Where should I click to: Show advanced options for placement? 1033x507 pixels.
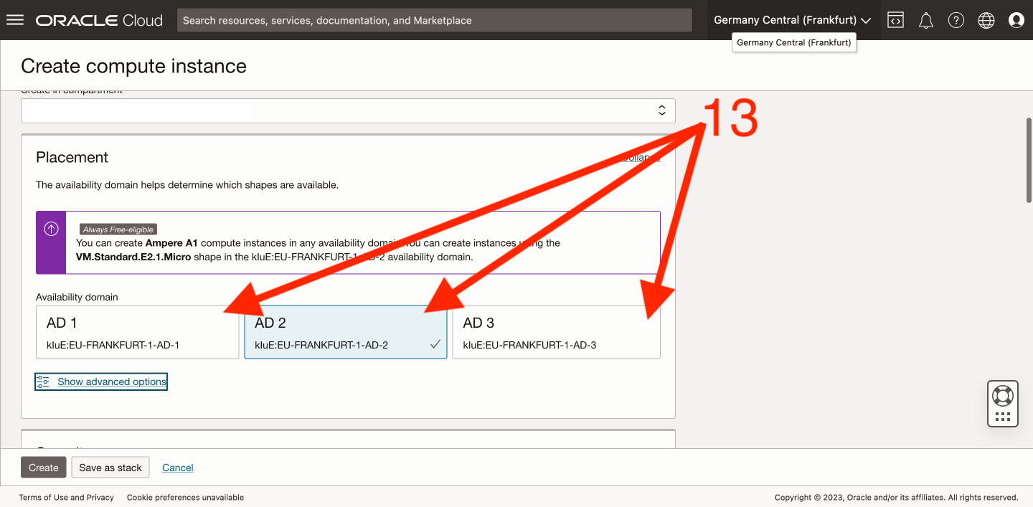tap(111, 382)
